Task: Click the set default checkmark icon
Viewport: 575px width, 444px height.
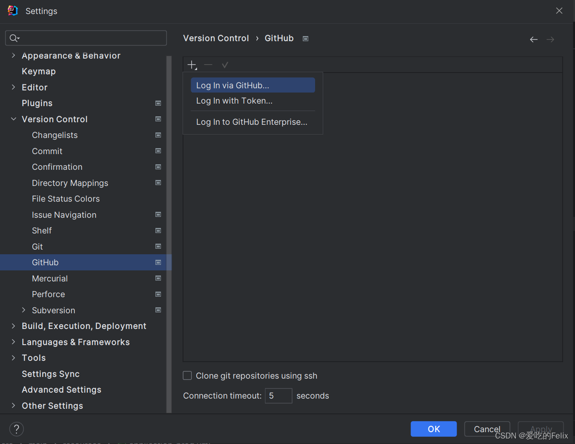Action: click(x=225, y=65)
